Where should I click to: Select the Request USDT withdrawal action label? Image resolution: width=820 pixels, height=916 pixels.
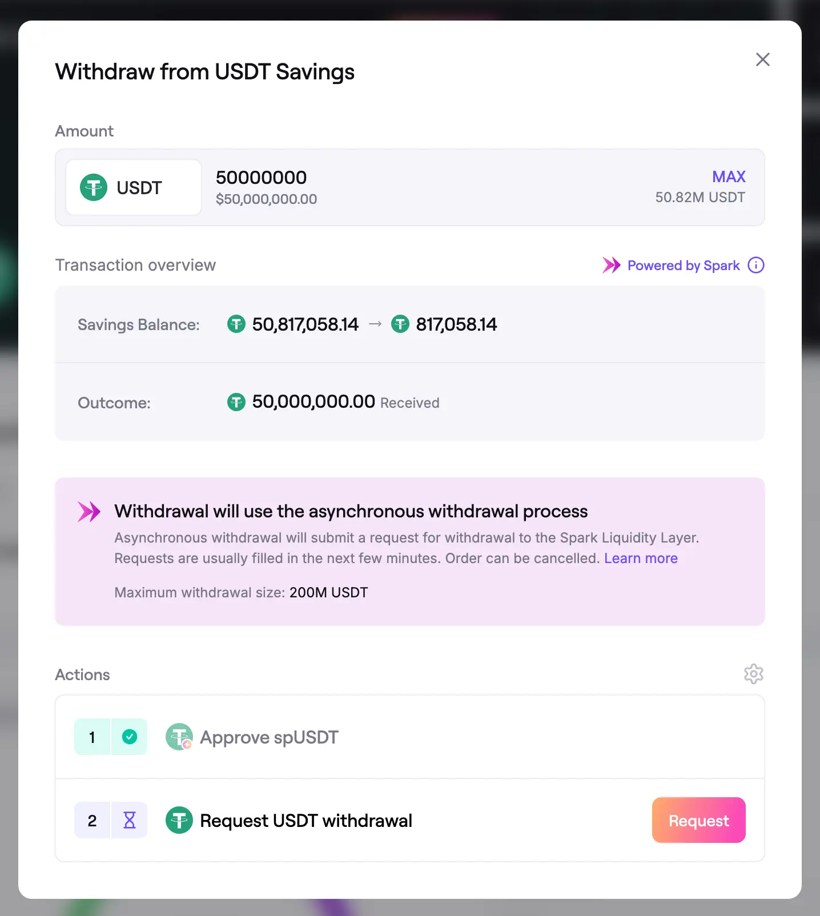click(306, 821)
